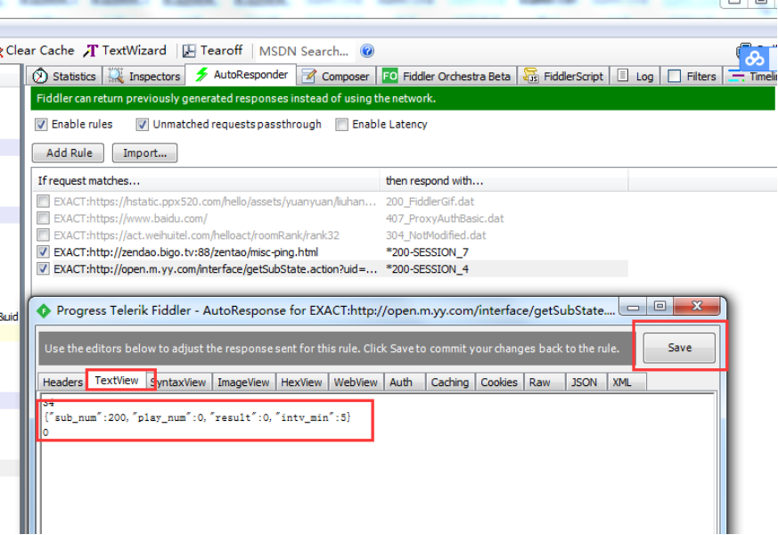Switch to Fiddler Orchestra Beta tab
The width and height of the screenshot is (778, 535).
(x=446, y=76)
